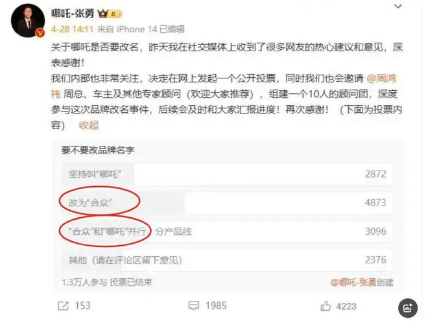Viewport: 428px width, 321px height.
Task: Tap the image-add camera icon
Action: pos(408,308)
